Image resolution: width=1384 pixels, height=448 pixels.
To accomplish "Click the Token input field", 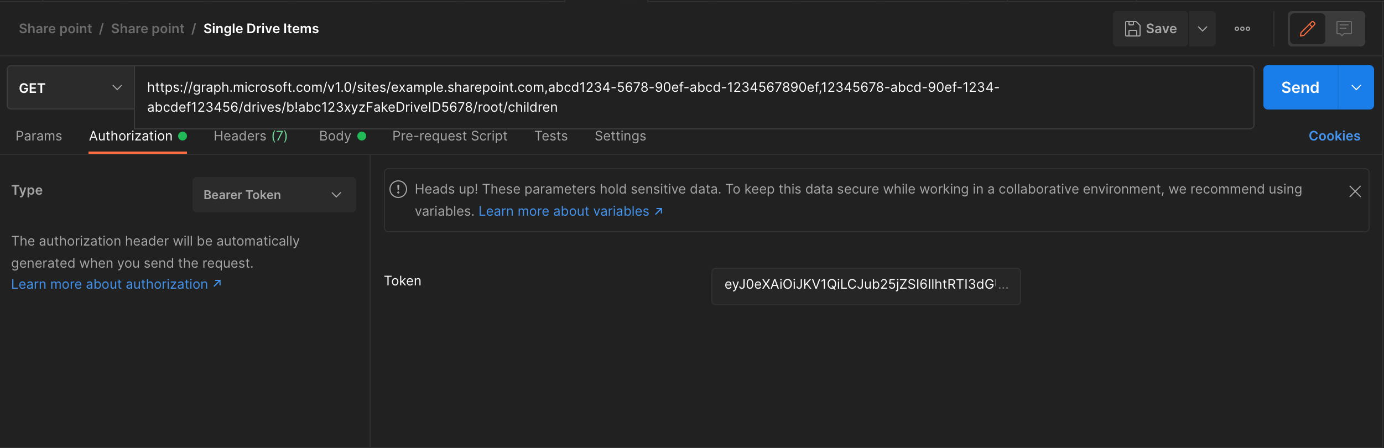I will tap(866, 286).
